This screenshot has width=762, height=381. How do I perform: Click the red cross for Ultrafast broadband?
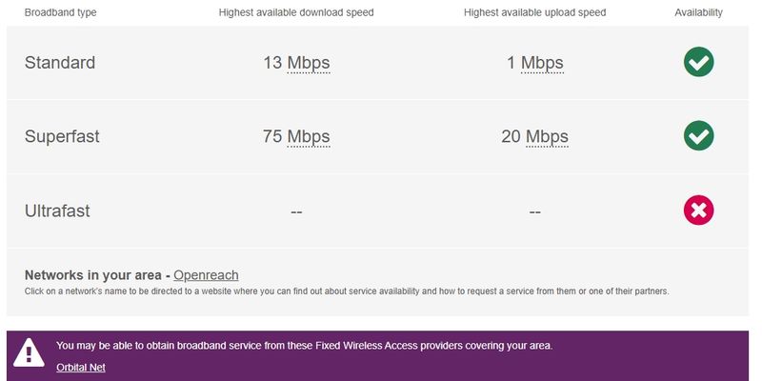(x=698, y=211)
